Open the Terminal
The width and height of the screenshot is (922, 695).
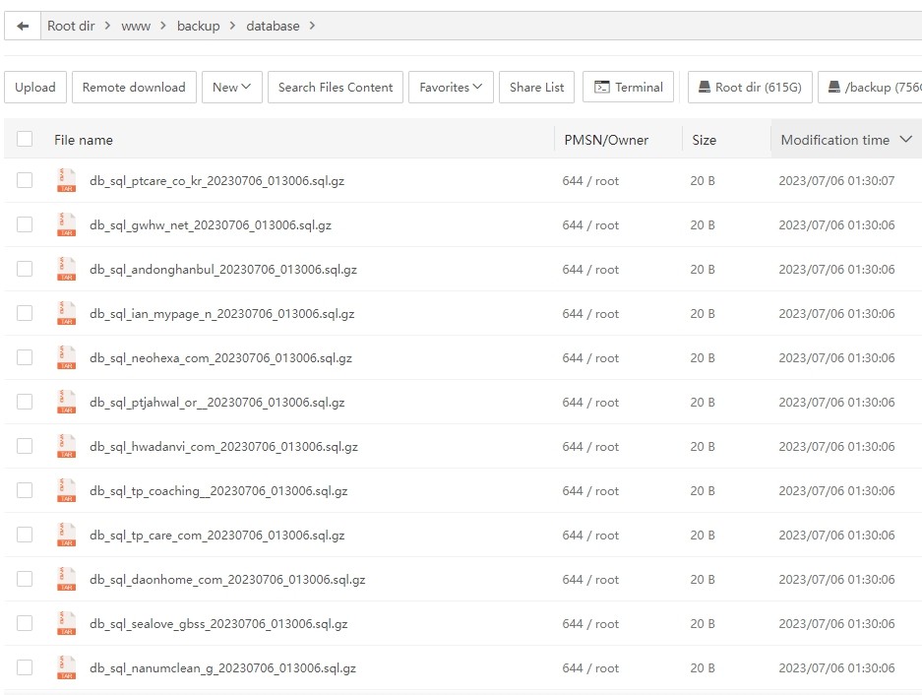[x=629, y=88]
